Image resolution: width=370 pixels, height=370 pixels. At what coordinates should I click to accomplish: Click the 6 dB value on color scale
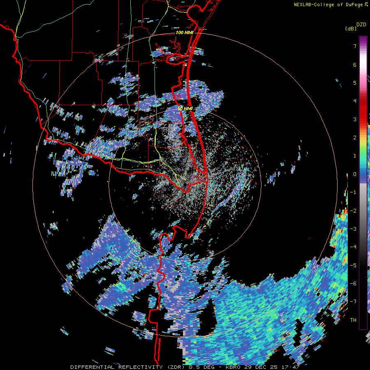click(x=355, y=65)
